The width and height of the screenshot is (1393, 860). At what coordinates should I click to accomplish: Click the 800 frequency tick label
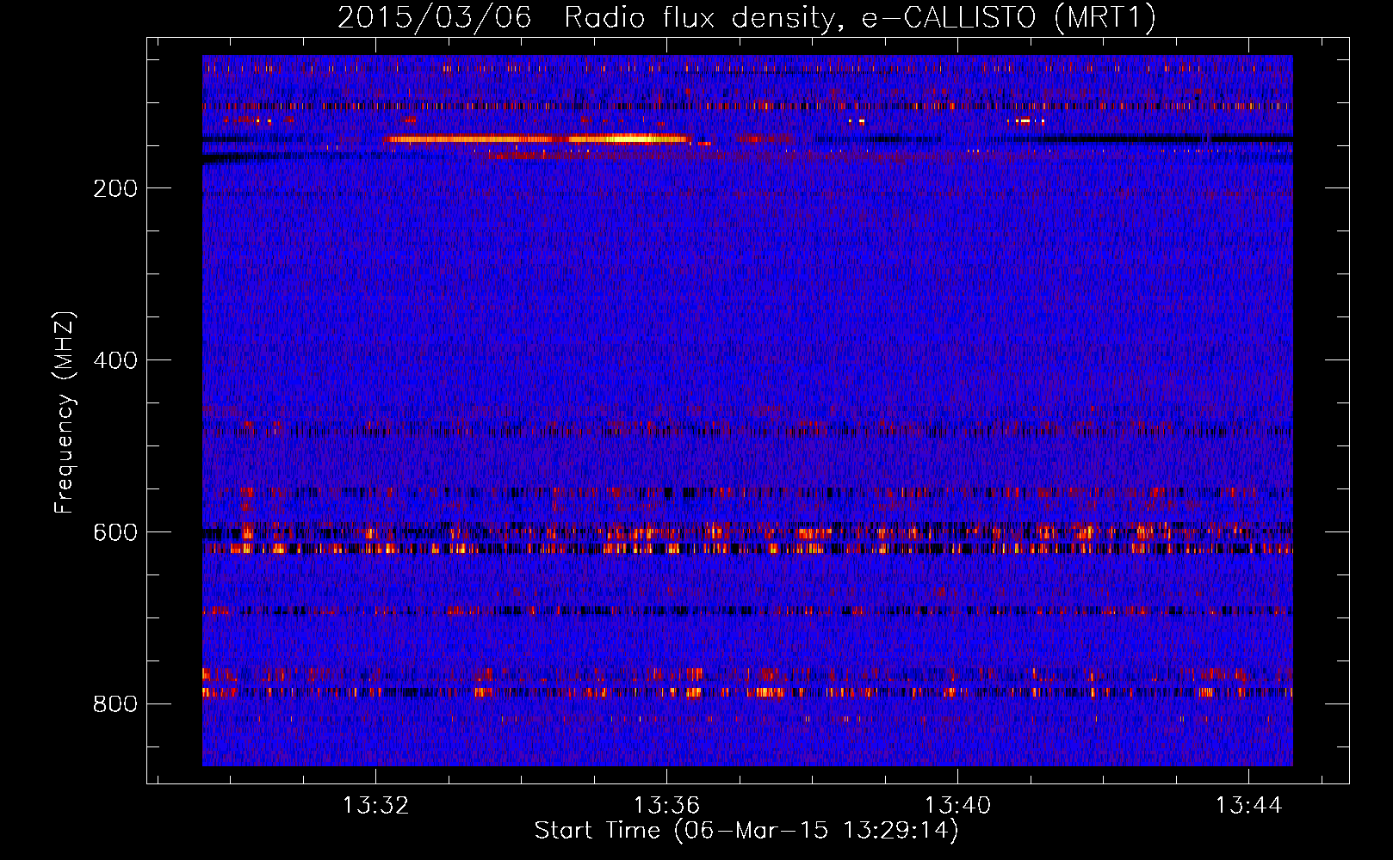click(115, 704)
